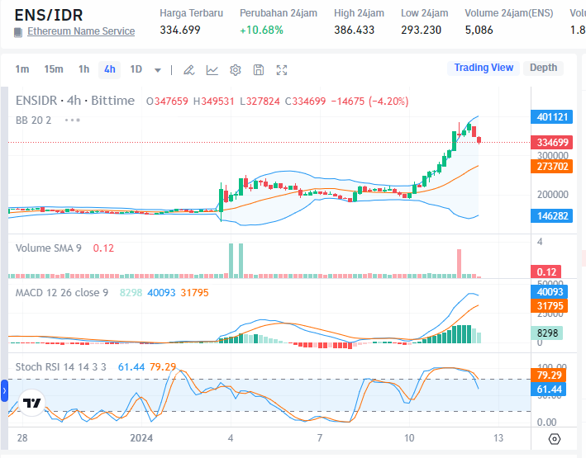Image resolution: width=586 pixels, height=458 pixels.
Task: Click the 273702 basis price label
Action: pyautogui.click(x=552, y=167)
